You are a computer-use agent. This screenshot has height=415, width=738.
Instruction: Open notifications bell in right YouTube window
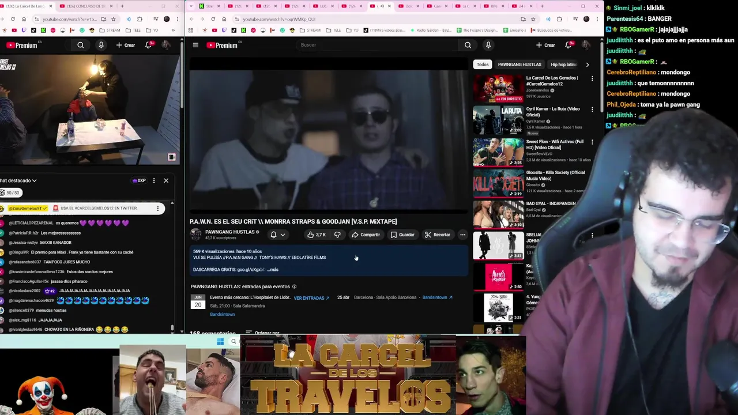tap(568, 45)
